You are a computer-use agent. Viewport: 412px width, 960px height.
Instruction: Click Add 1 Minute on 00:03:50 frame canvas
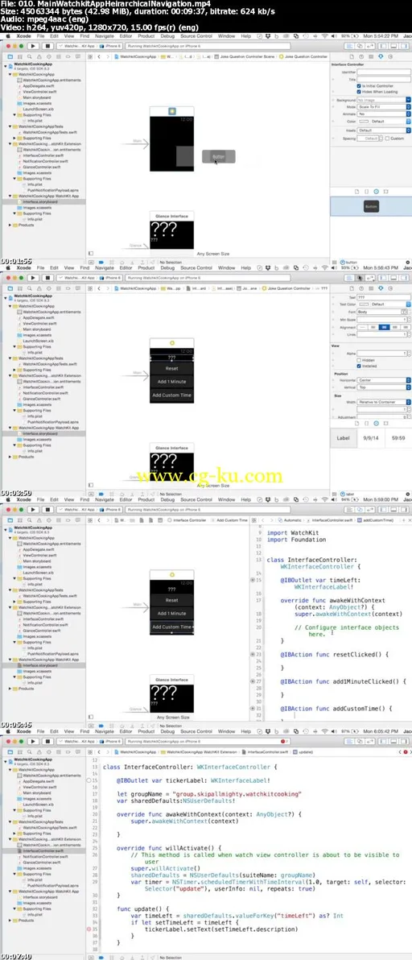coord(171,382)
